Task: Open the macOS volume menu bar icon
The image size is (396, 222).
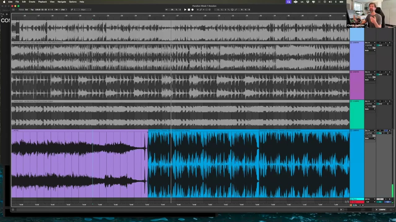Action: tap(330, 2)
